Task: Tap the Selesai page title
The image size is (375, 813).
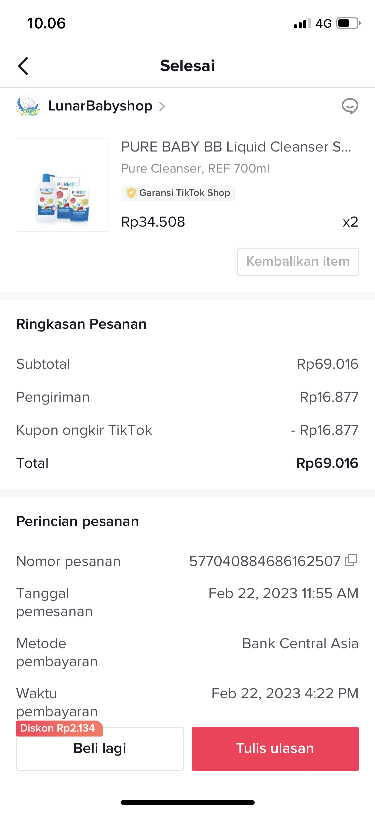Action: click(187, 65)
